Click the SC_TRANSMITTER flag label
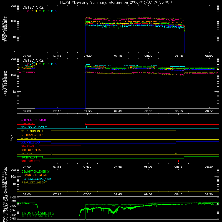 coord(32,135)
